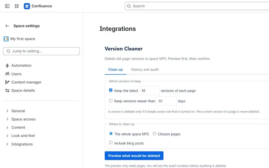
Task: Open My first space link
Action: point(23,39)
